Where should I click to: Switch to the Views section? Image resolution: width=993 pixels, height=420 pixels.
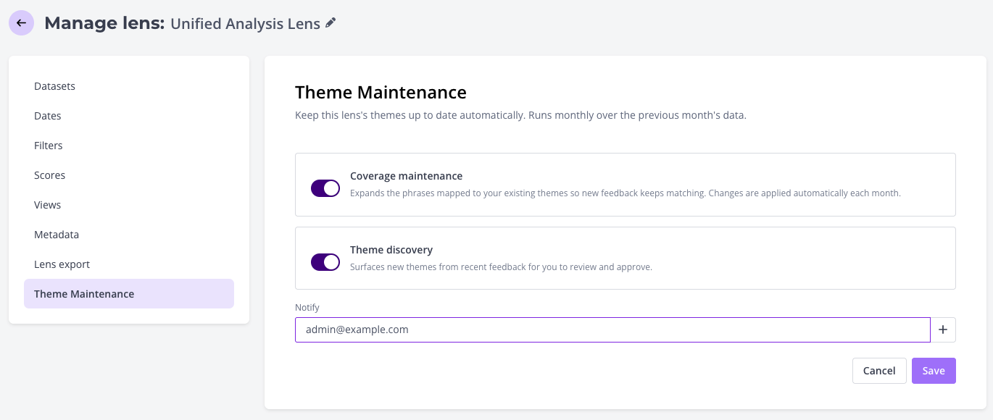pyautogui.click(x=129, y=205)
